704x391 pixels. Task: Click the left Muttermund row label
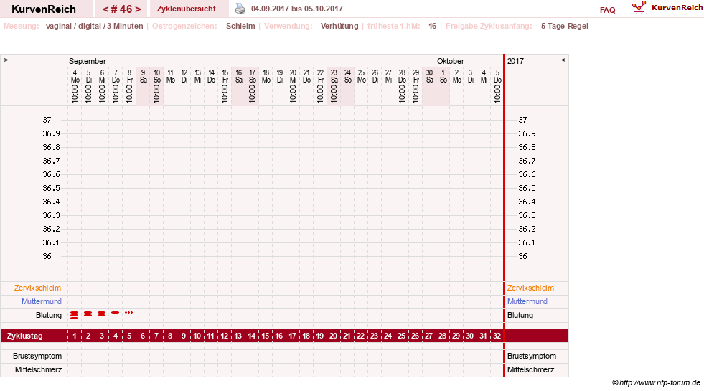pyautogui.click(x=42, y=301)
